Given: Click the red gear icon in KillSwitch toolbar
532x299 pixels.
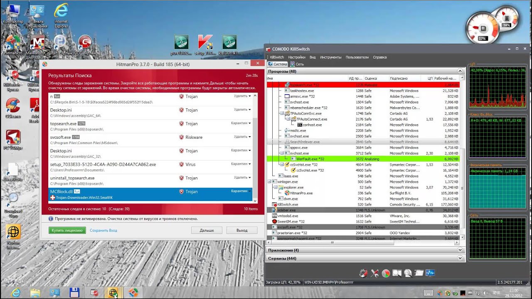Looking at the screenshot, I should [364, 273].
